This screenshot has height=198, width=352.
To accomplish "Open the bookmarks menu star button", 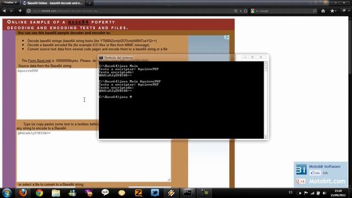I will (333, 11).
